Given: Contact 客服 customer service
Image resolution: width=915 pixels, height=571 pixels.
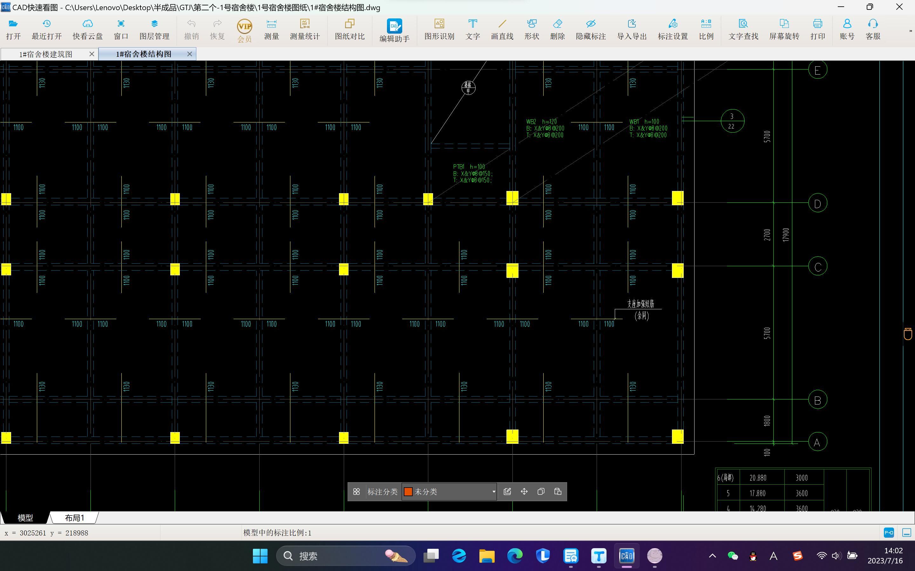Looking at the screenshot, I should [x=873, y=30].
